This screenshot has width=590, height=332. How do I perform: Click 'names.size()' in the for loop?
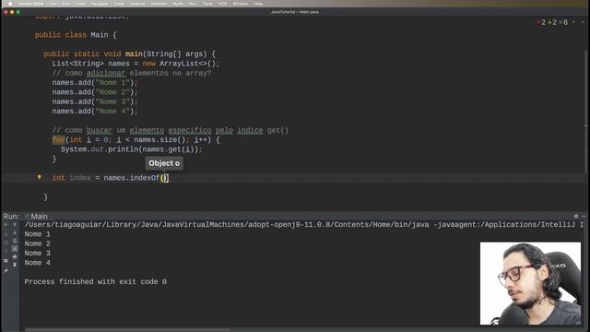(x=159, y=139)
